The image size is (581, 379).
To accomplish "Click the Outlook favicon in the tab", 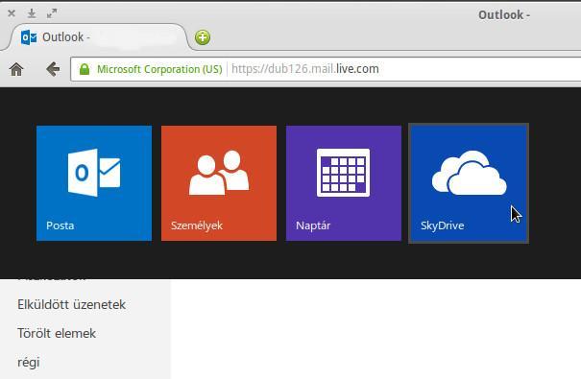I will point(29,37).
